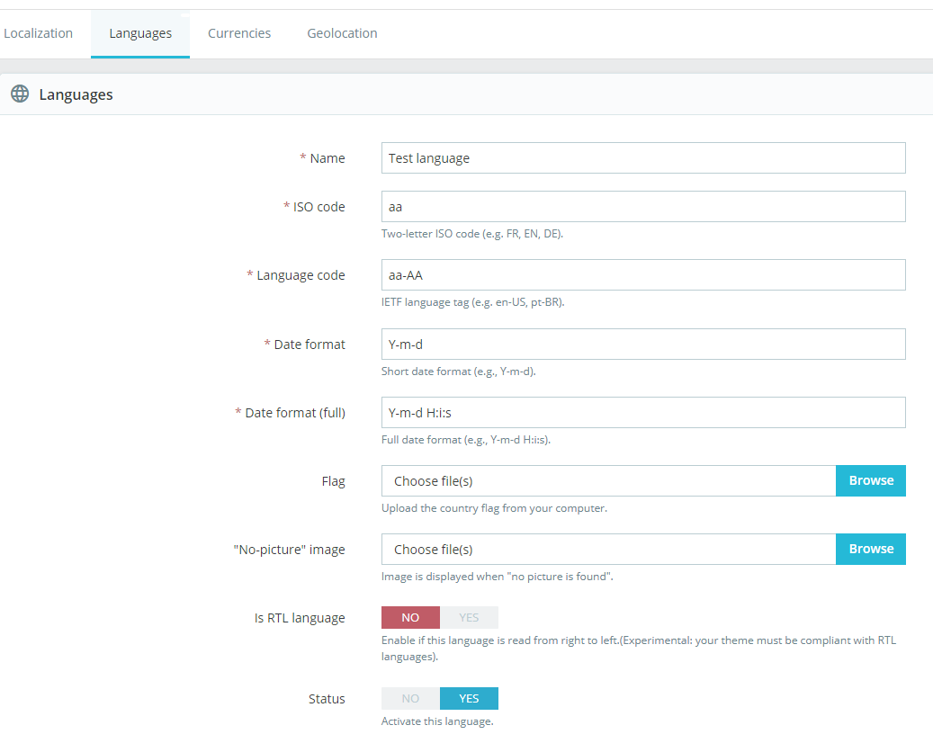Image resolution: width=933 pixels, height=752 pixels.
Task: Click the Name input field
Action: click(643, 157)
